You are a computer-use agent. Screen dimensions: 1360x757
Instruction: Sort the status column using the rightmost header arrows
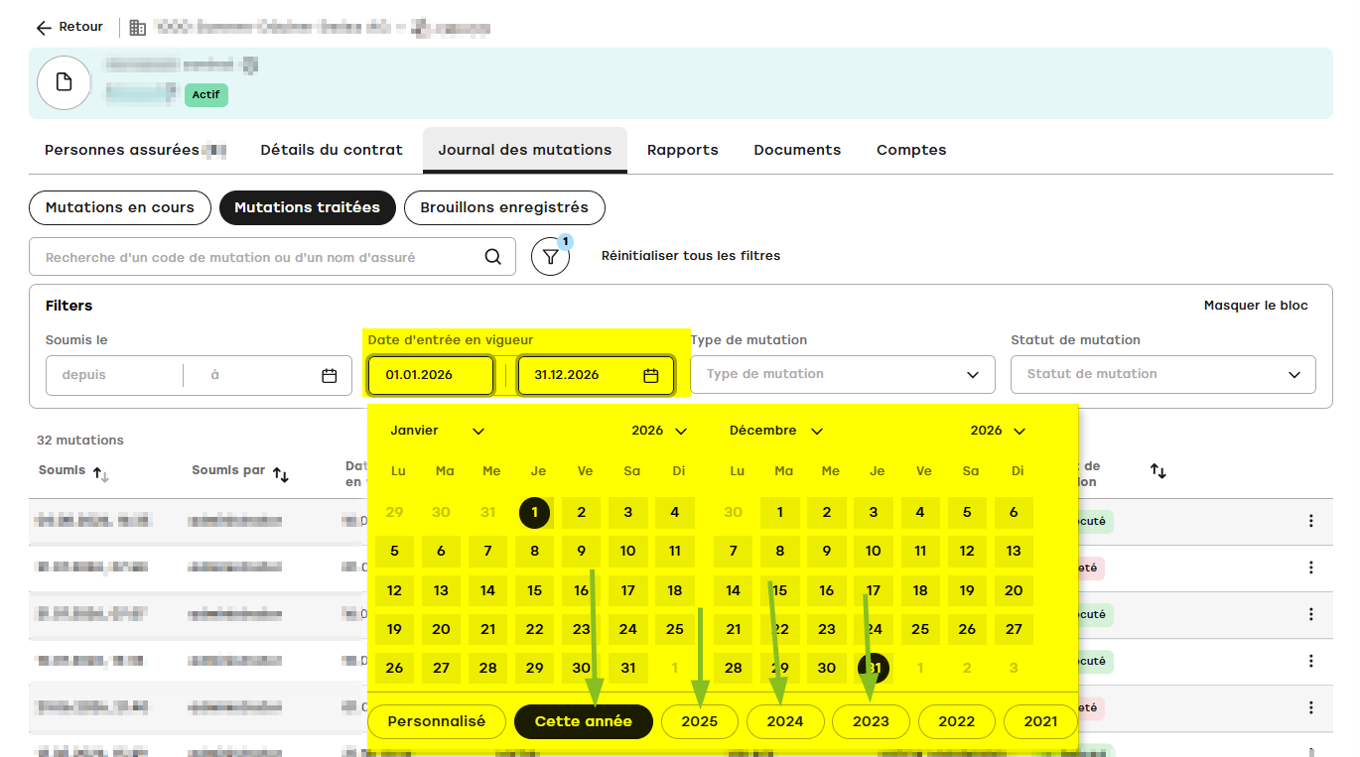tap(1157, 470)
